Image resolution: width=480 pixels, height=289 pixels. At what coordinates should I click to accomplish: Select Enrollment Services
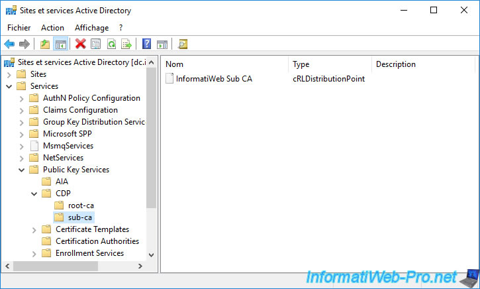pos(89,253)
